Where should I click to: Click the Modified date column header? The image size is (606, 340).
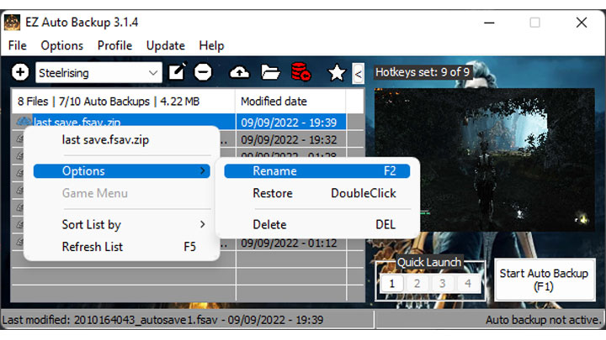[290, 102]
